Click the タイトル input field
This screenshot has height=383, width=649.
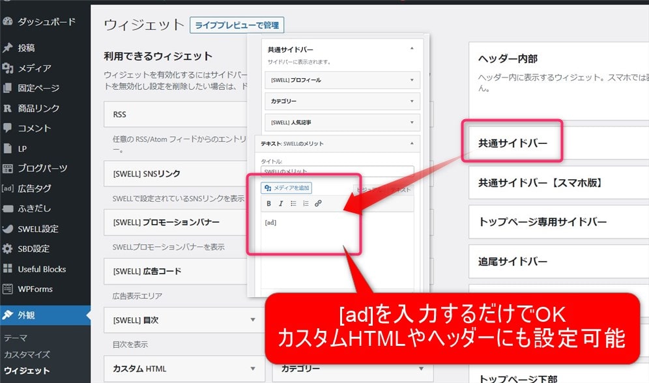click(x=338, y=171)
